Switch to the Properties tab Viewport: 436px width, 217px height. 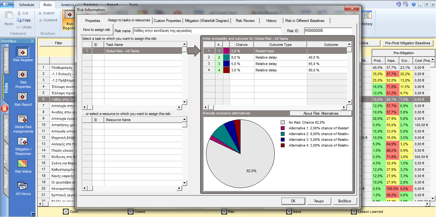tap(93, 21)
